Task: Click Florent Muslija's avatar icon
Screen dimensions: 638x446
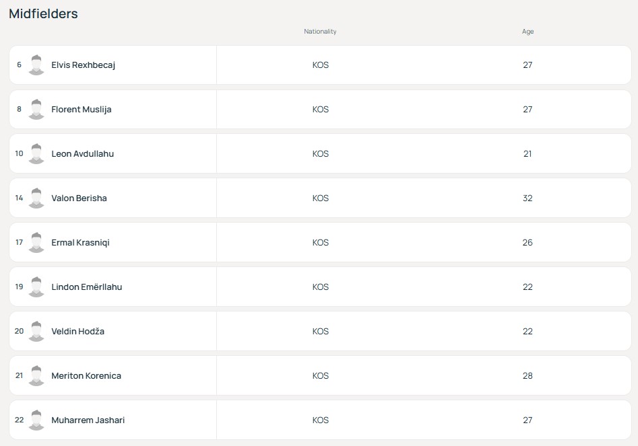Action: (x=36, y=110)
